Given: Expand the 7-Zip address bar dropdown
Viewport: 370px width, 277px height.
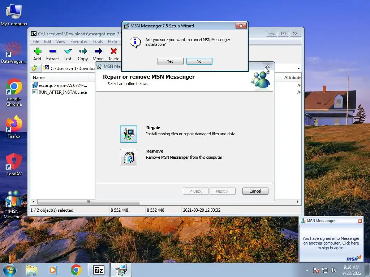Looking at the screenshot, I should point(298,68).
